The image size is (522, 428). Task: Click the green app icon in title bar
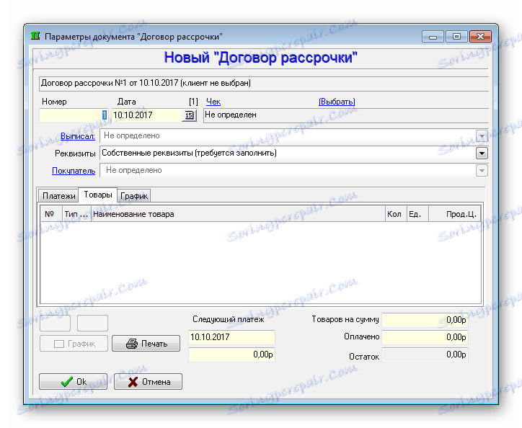35,35
